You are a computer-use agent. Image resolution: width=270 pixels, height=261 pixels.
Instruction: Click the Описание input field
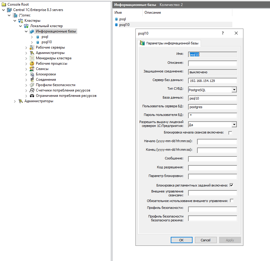coord(213,63)
